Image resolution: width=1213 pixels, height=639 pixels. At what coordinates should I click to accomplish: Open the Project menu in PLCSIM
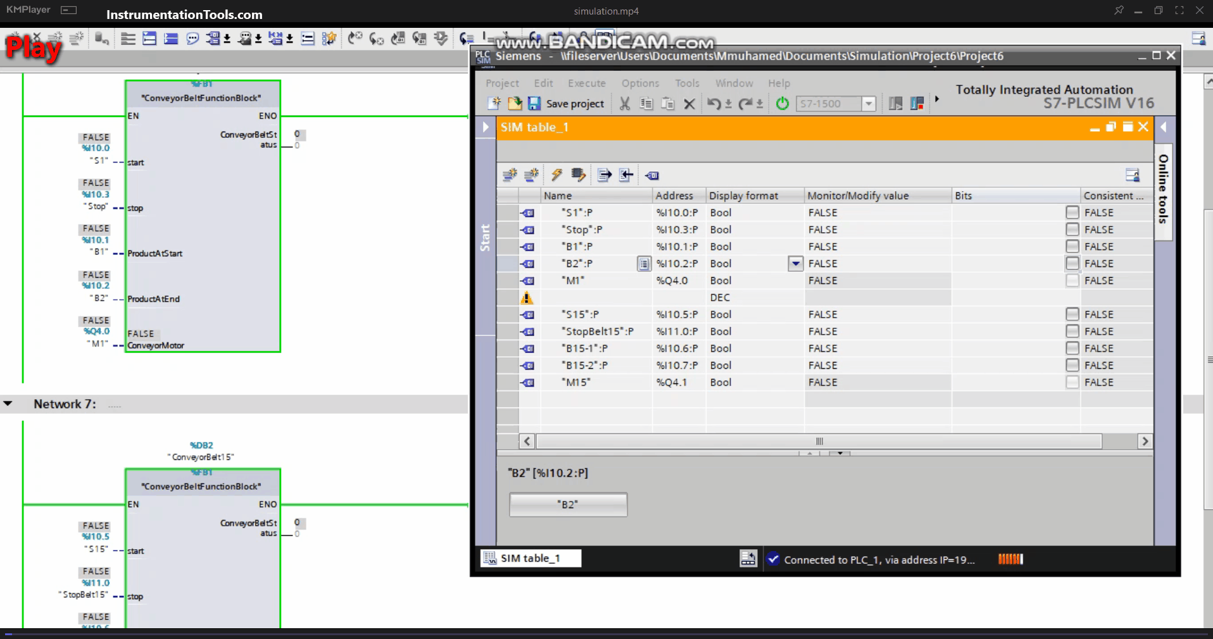[x=502, y=83]
